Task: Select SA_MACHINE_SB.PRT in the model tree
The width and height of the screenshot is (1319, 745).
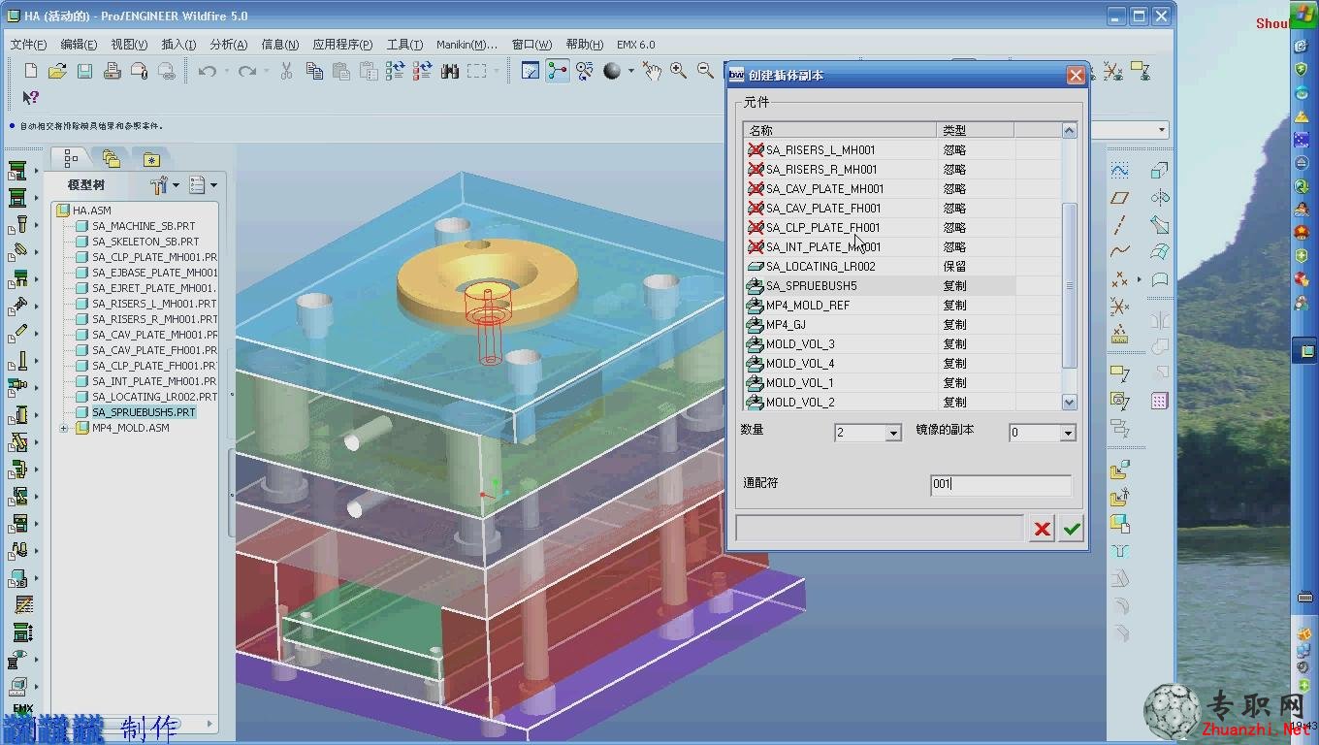Action: [x=144, y=226]
